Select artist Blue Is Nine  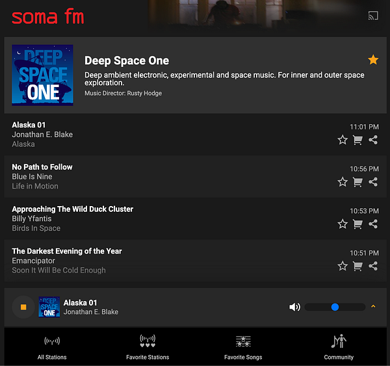pos(32,176)
